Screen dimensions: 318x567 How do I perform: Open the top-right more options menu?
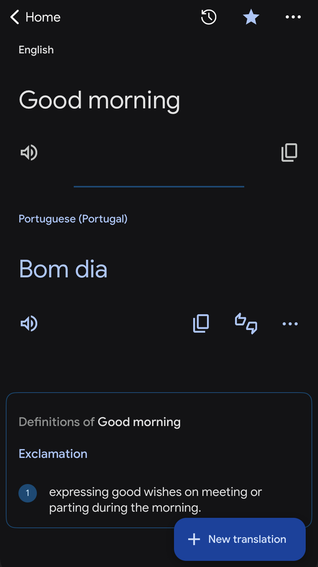pyautogui.click(x=293, y=17)
